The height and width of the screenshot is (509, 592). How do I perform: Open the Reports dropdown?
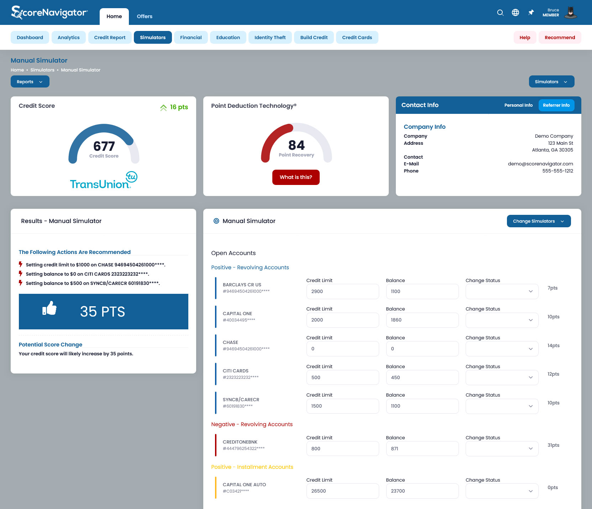click(30, 81)
